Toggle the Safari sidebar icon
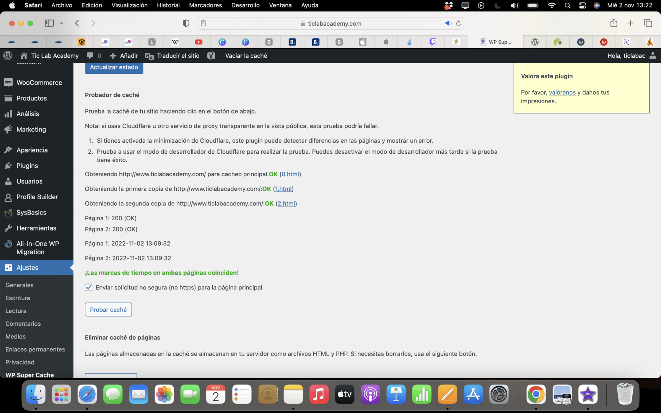661x413 pixels. point(49,23)
